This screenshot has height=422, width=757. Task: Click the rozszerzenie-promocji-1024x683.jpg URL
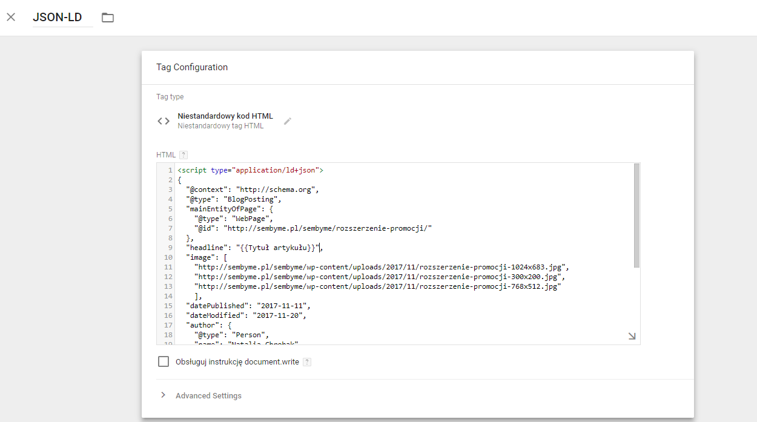pos(382,267)
